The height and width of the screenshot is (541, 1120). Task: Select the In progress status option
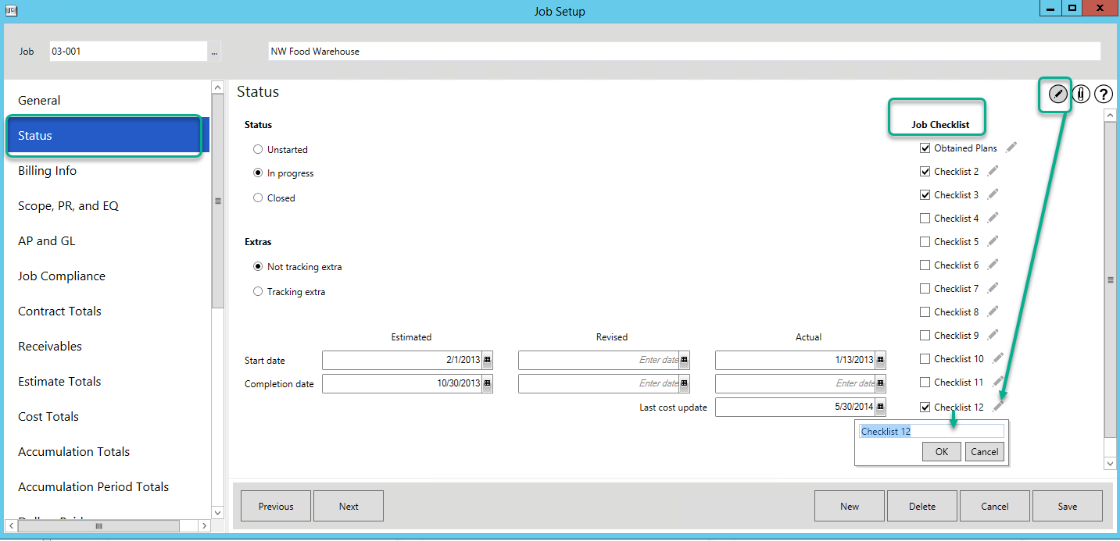258,173
